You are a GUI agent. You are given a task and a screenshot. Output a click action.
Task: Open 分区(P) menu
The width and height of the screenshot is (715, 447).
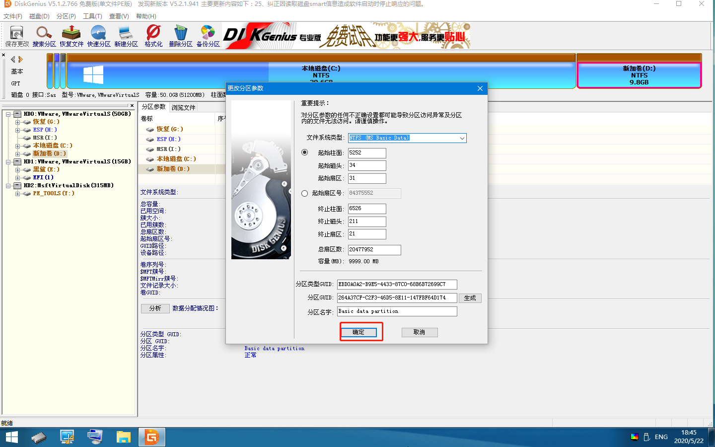[66, 16]
